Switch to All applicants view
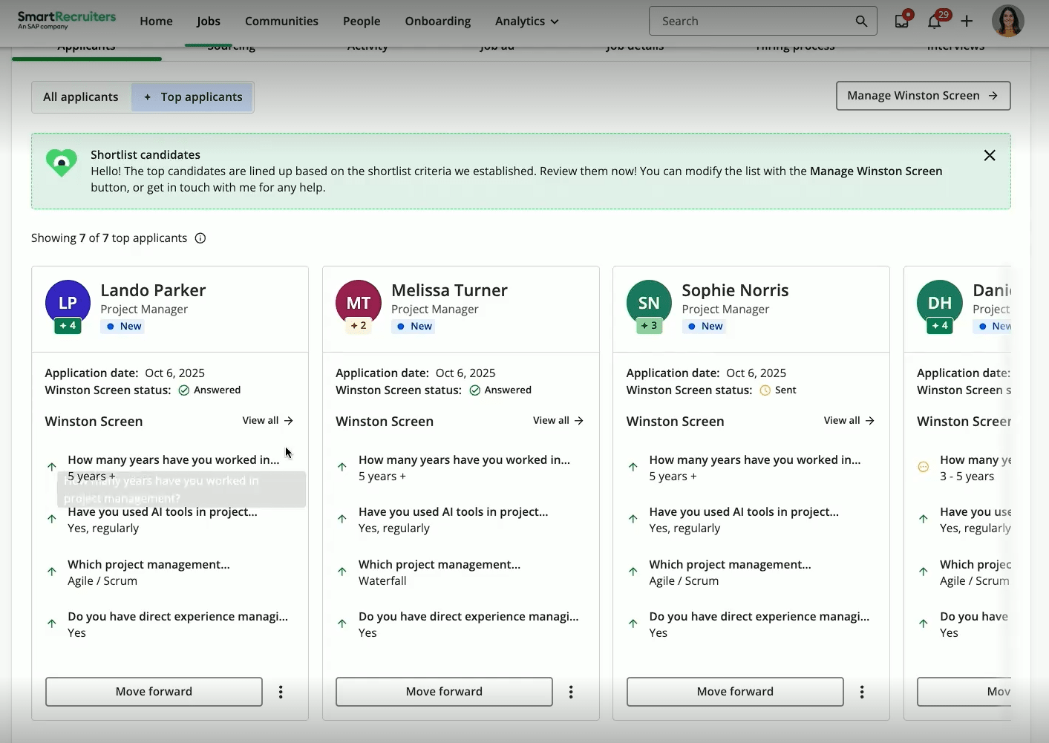 81,97
